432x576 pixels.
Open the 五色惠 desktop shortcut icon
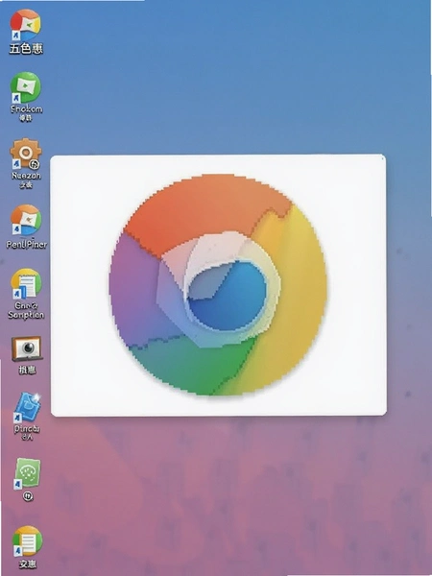[25, 25]
